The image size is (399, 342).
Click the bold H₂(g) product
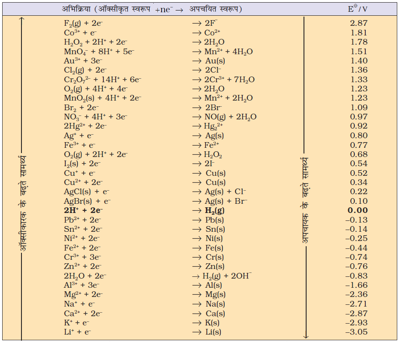[x=215, y=210]
